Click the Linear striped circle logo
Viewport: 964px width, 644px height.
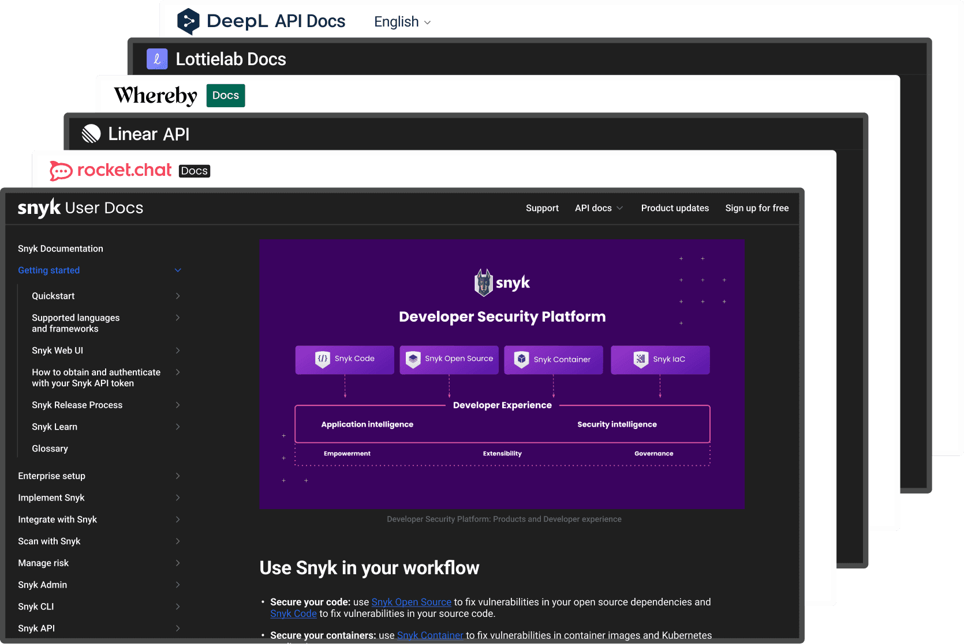(91, 134)
